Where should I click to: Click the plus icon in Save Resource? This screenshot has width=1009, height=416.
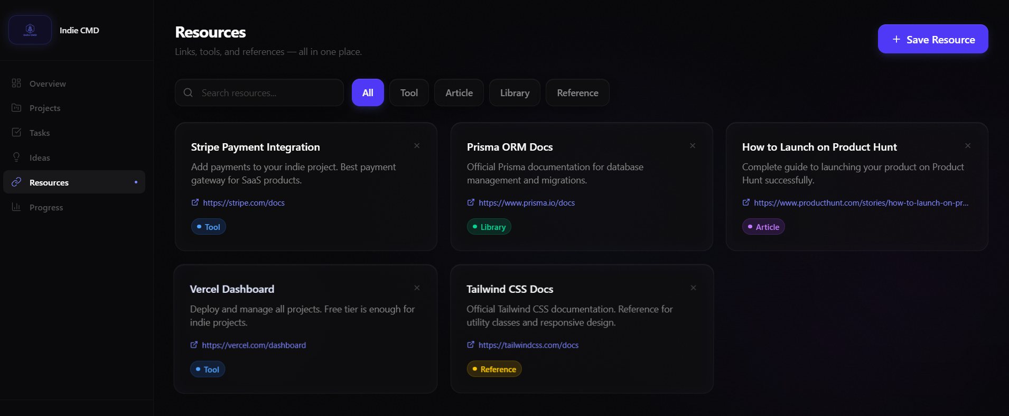click(x=896, y=39)
